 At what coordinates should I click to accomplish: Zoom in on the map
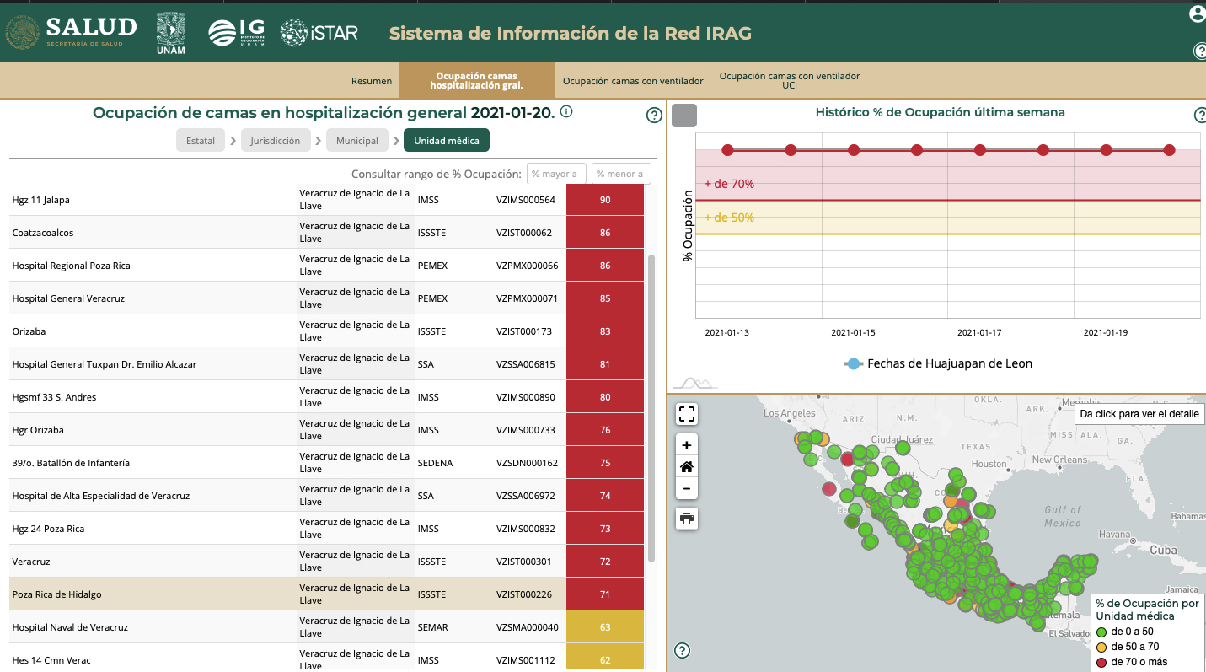(x=687, y=445)
